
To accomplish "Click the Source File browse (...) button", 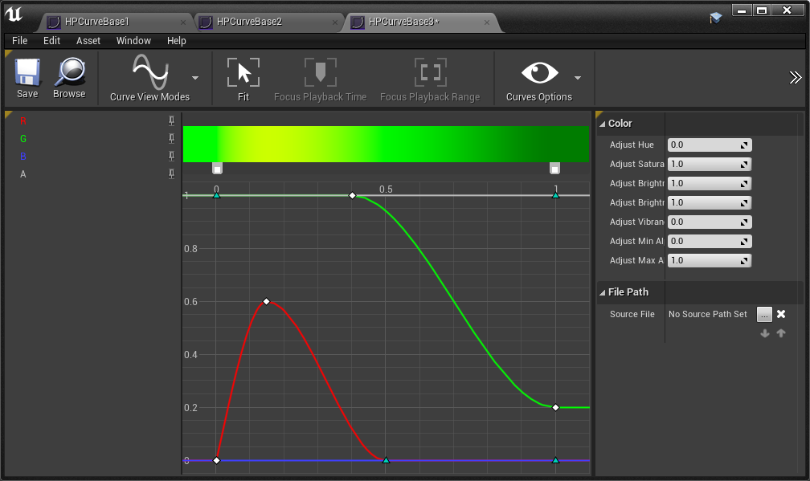I will [x=764, y=314].
